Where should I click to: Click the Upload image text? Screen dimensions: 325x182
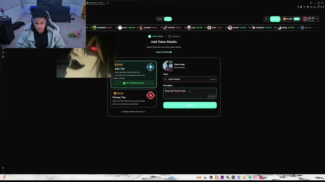(x=179, y=67)
